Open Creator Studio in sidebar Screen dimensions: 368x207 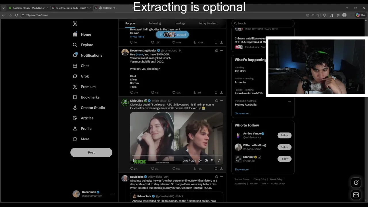point(89,108)
